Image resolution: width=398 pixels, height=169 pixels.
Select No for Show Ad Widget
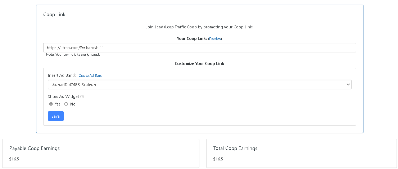66,104
